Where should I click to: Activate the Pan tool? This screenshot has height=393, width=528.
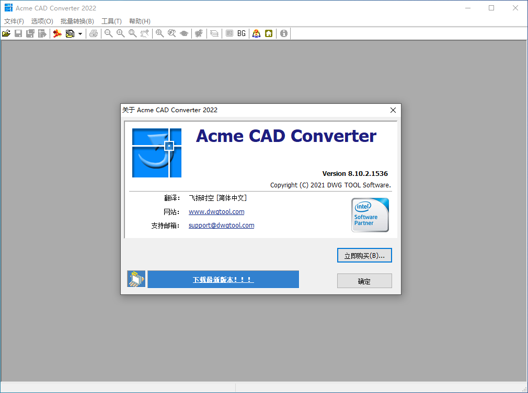tap(145, 33)
